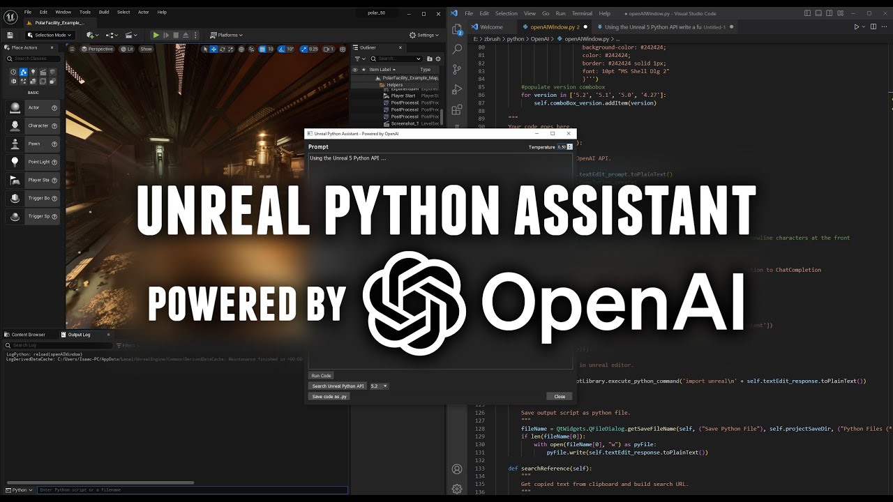Open the Unreal Settings dropdown
This screenshot has height=502, width=893.
coord(423,35)
